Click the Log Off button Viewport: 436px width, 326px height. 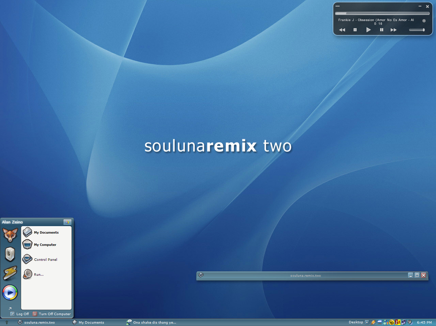[x=20, y=314]
